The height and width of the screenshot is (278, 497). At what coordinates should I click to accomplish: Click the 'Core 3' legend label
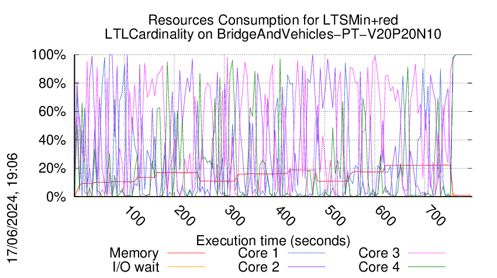pos(379,253)
